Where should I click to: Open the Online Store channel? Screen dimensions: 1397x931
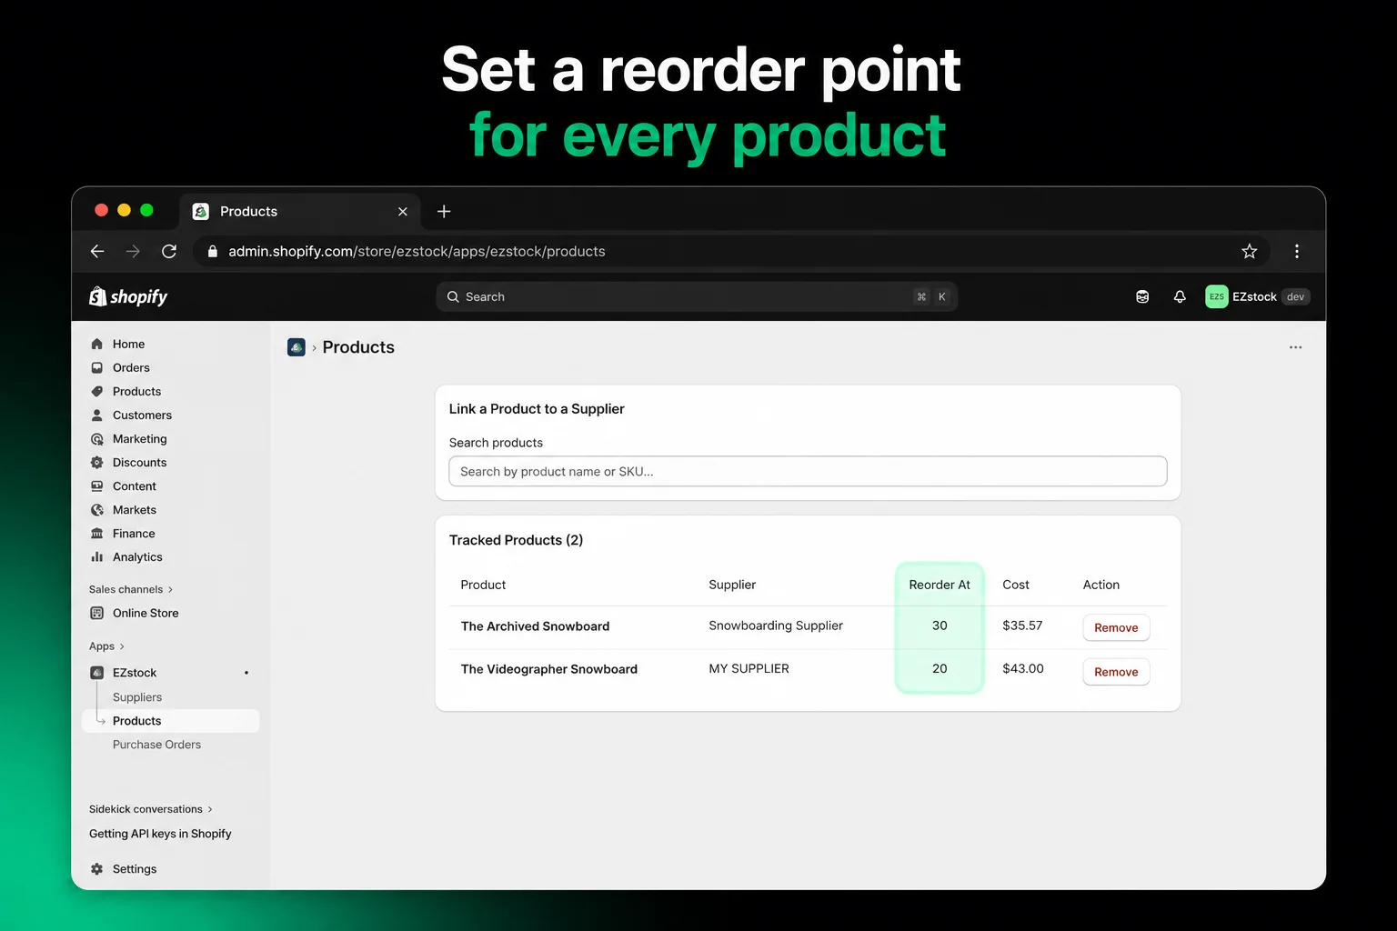146,613
